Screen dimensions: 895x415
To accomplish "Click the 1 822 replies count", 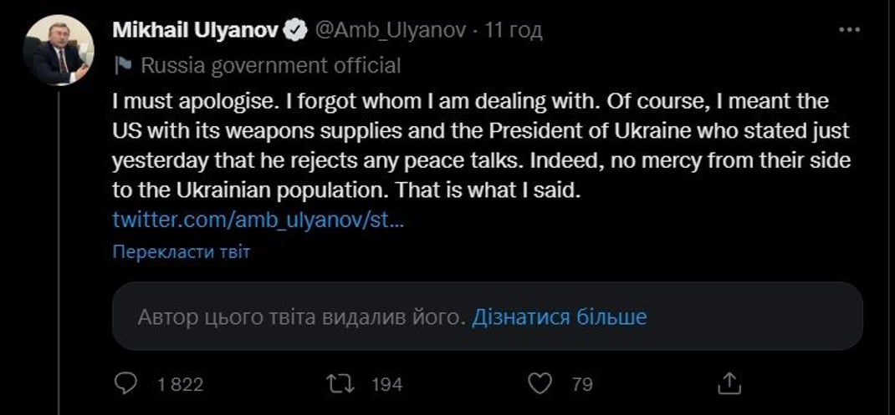I will (180, 384).
